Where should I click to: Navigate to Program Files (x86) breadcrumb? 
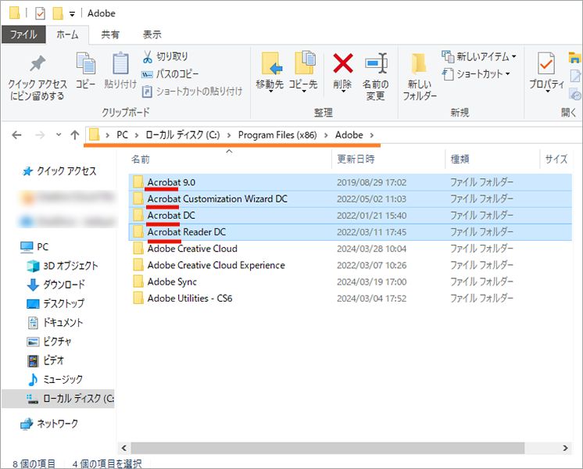tap(277, 135)
